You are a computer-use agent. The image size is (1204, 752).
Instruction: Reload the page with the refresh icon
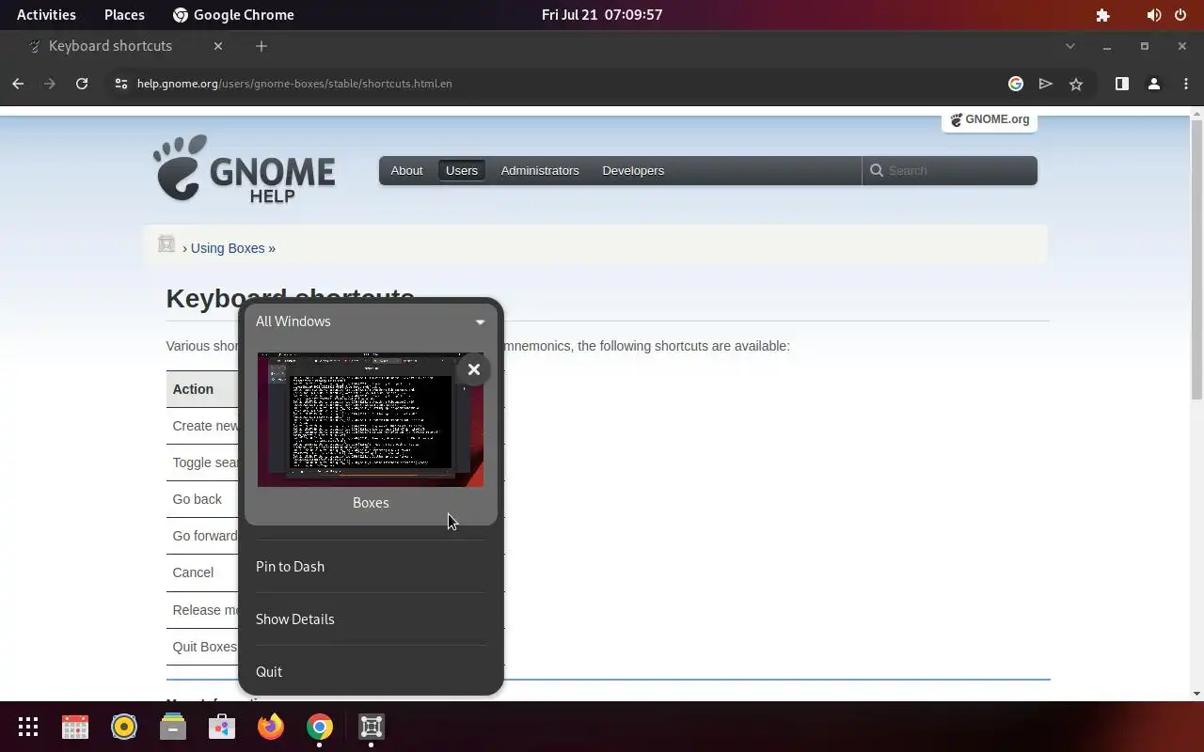pos(82,84)
